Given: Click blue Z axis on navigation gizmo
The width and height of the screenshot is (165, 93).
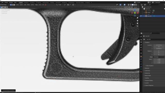Looking at the screenshot, I should [135, 10].
